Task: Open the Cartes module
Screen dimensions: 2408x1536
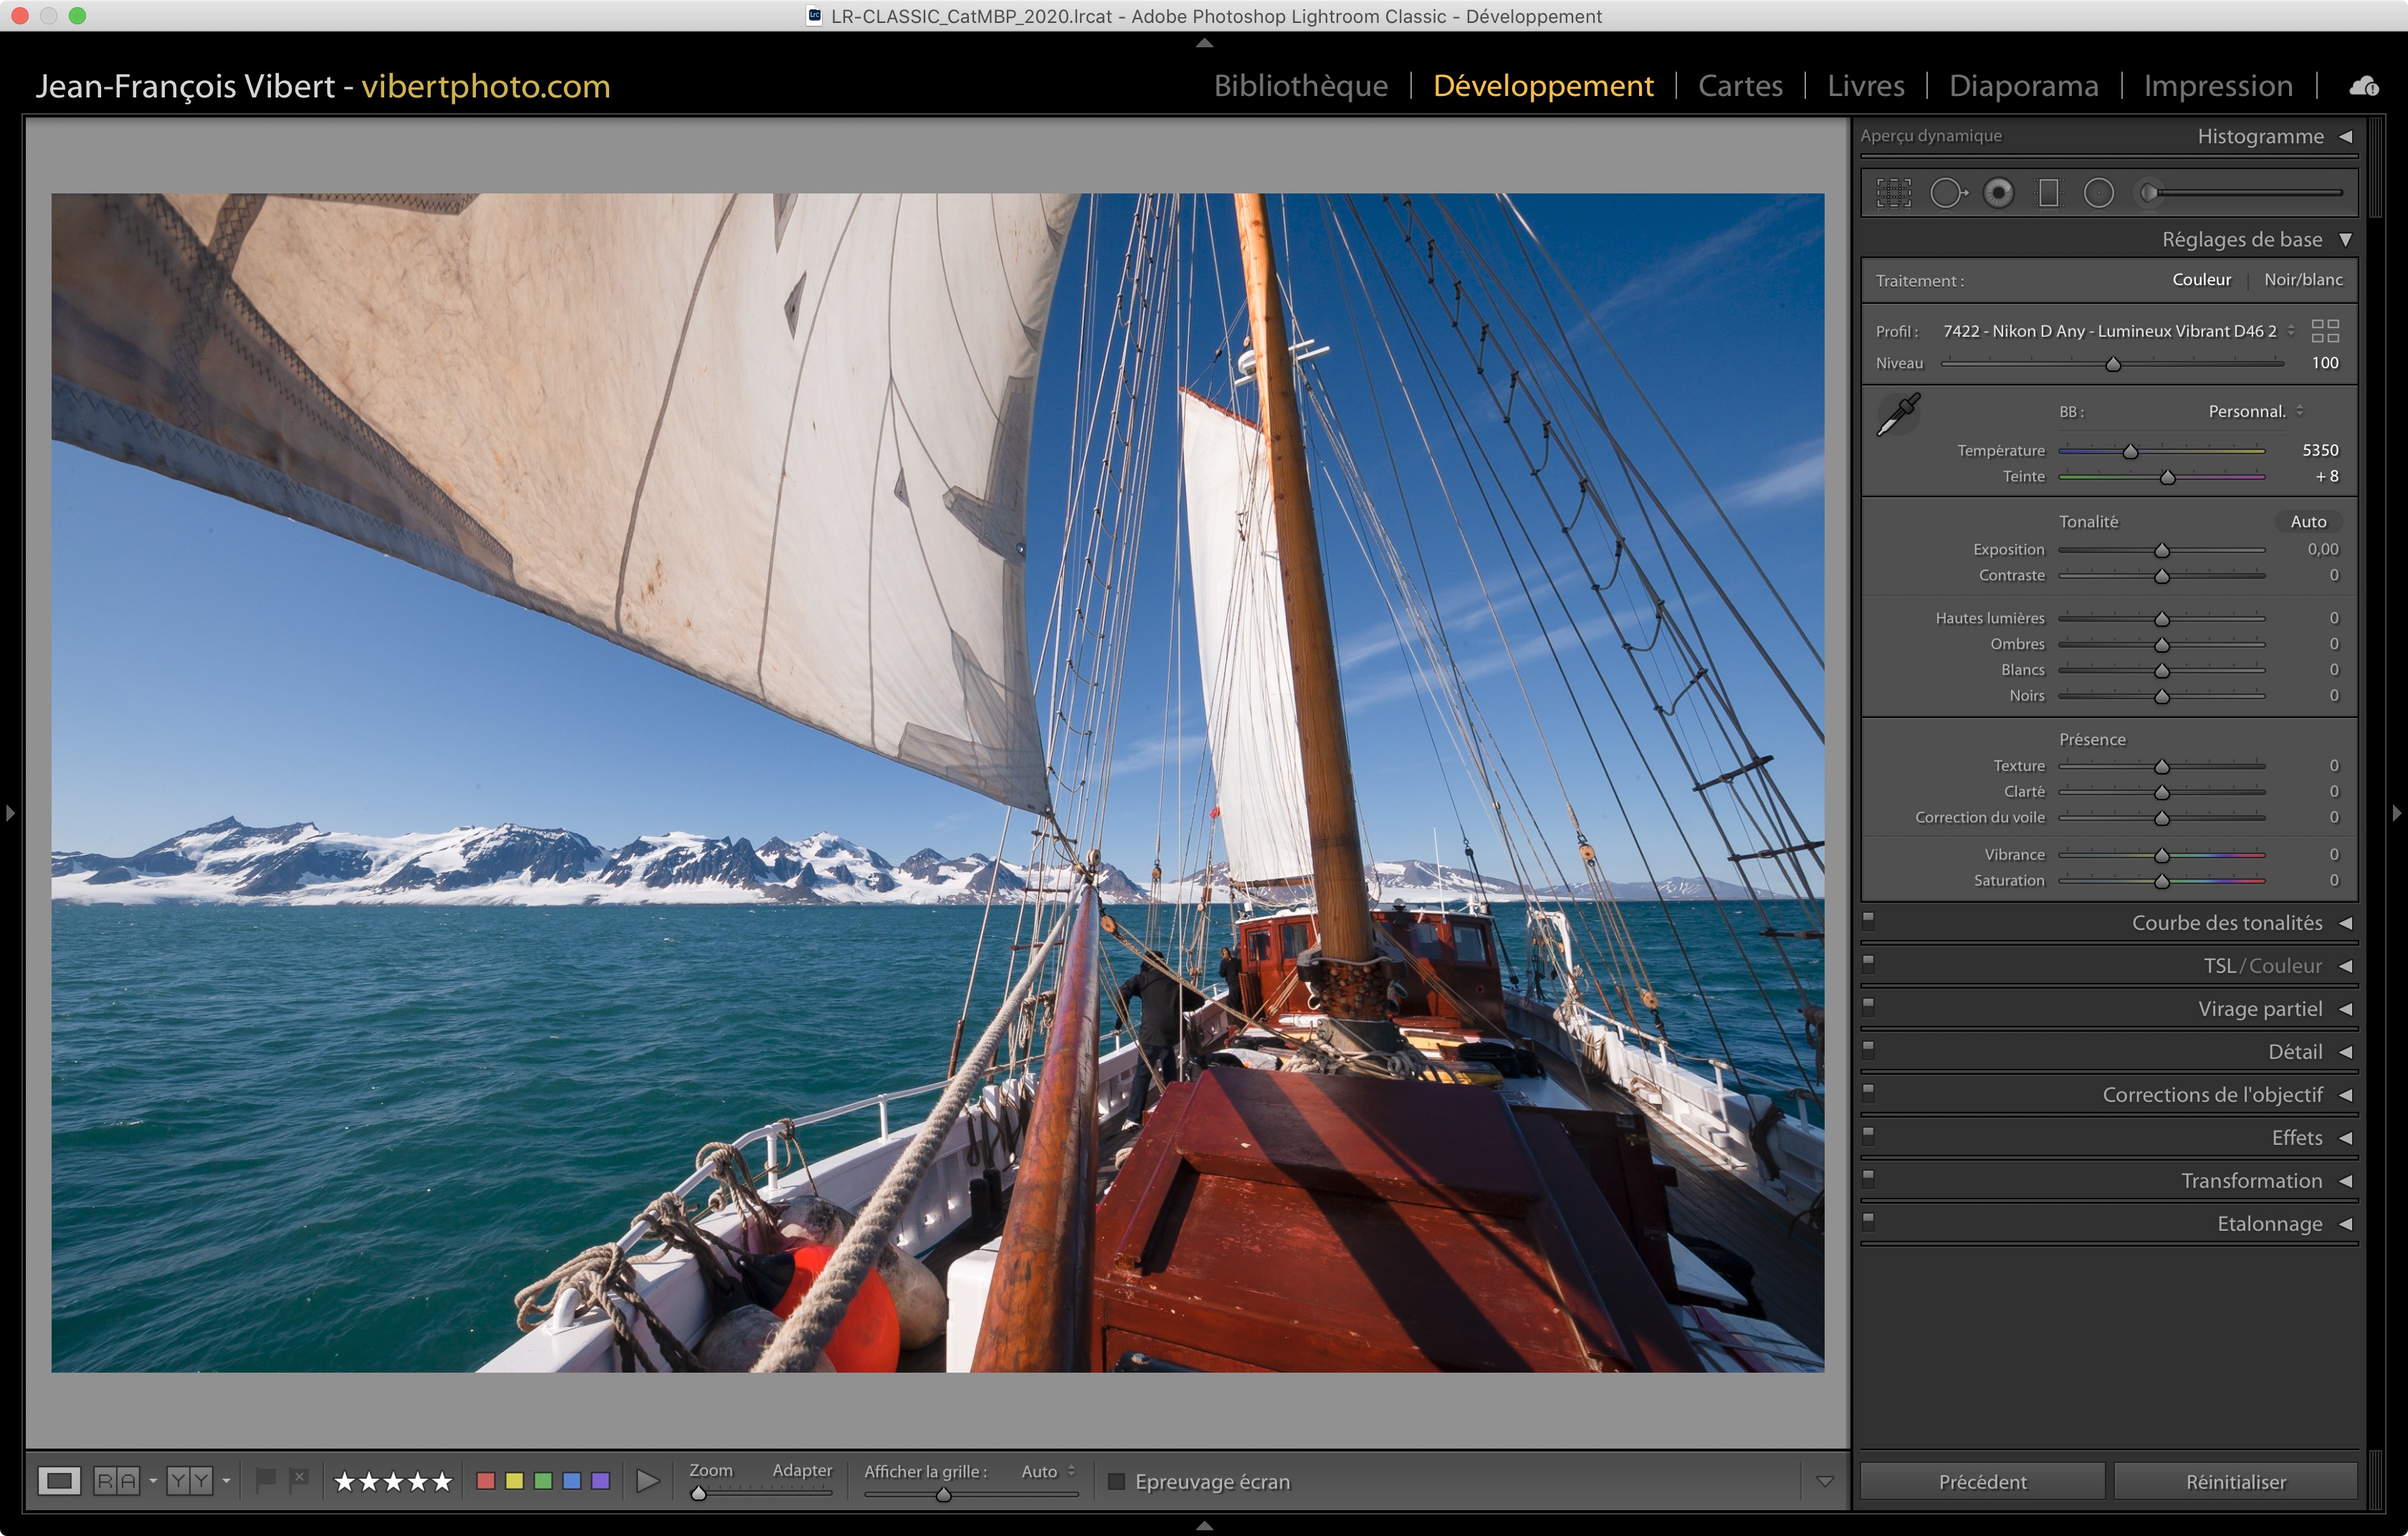Action: [1740, 86]
